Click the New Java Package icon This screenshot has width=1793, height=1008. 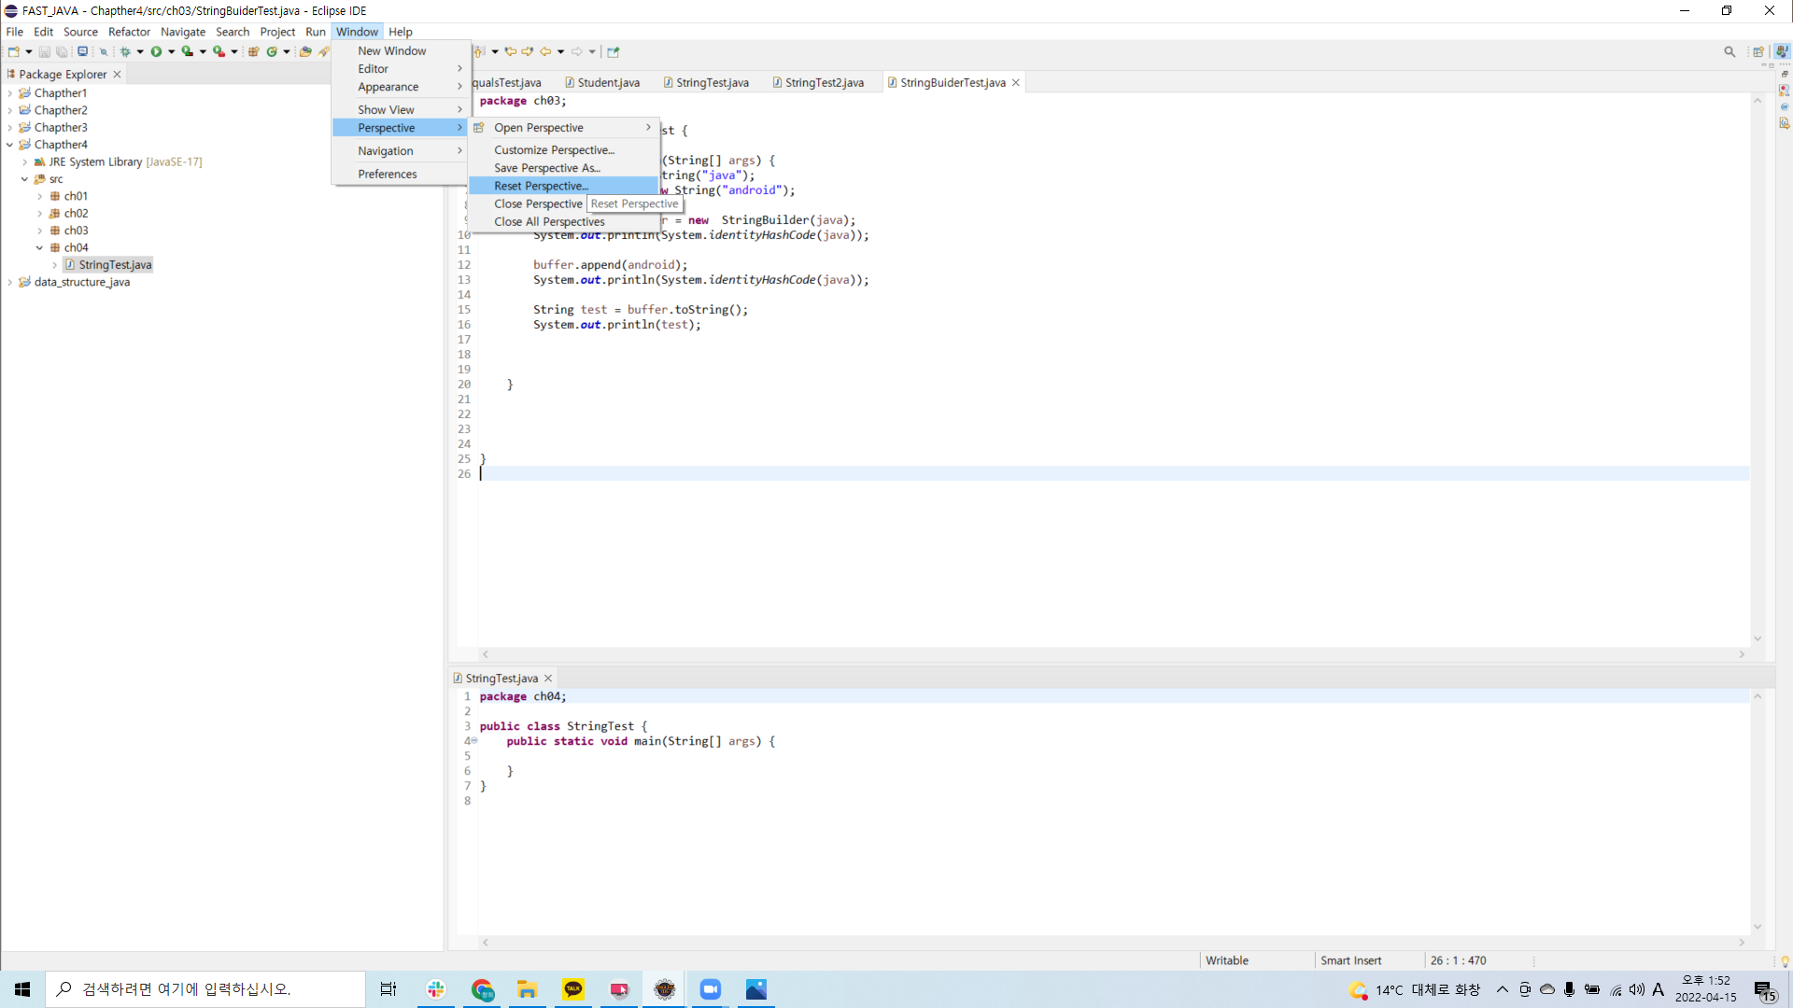pos(253,52)
